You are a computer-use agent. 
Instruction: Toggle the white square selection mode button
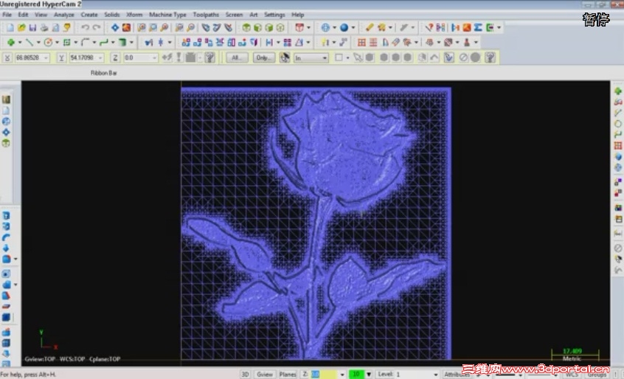[339, 58]
